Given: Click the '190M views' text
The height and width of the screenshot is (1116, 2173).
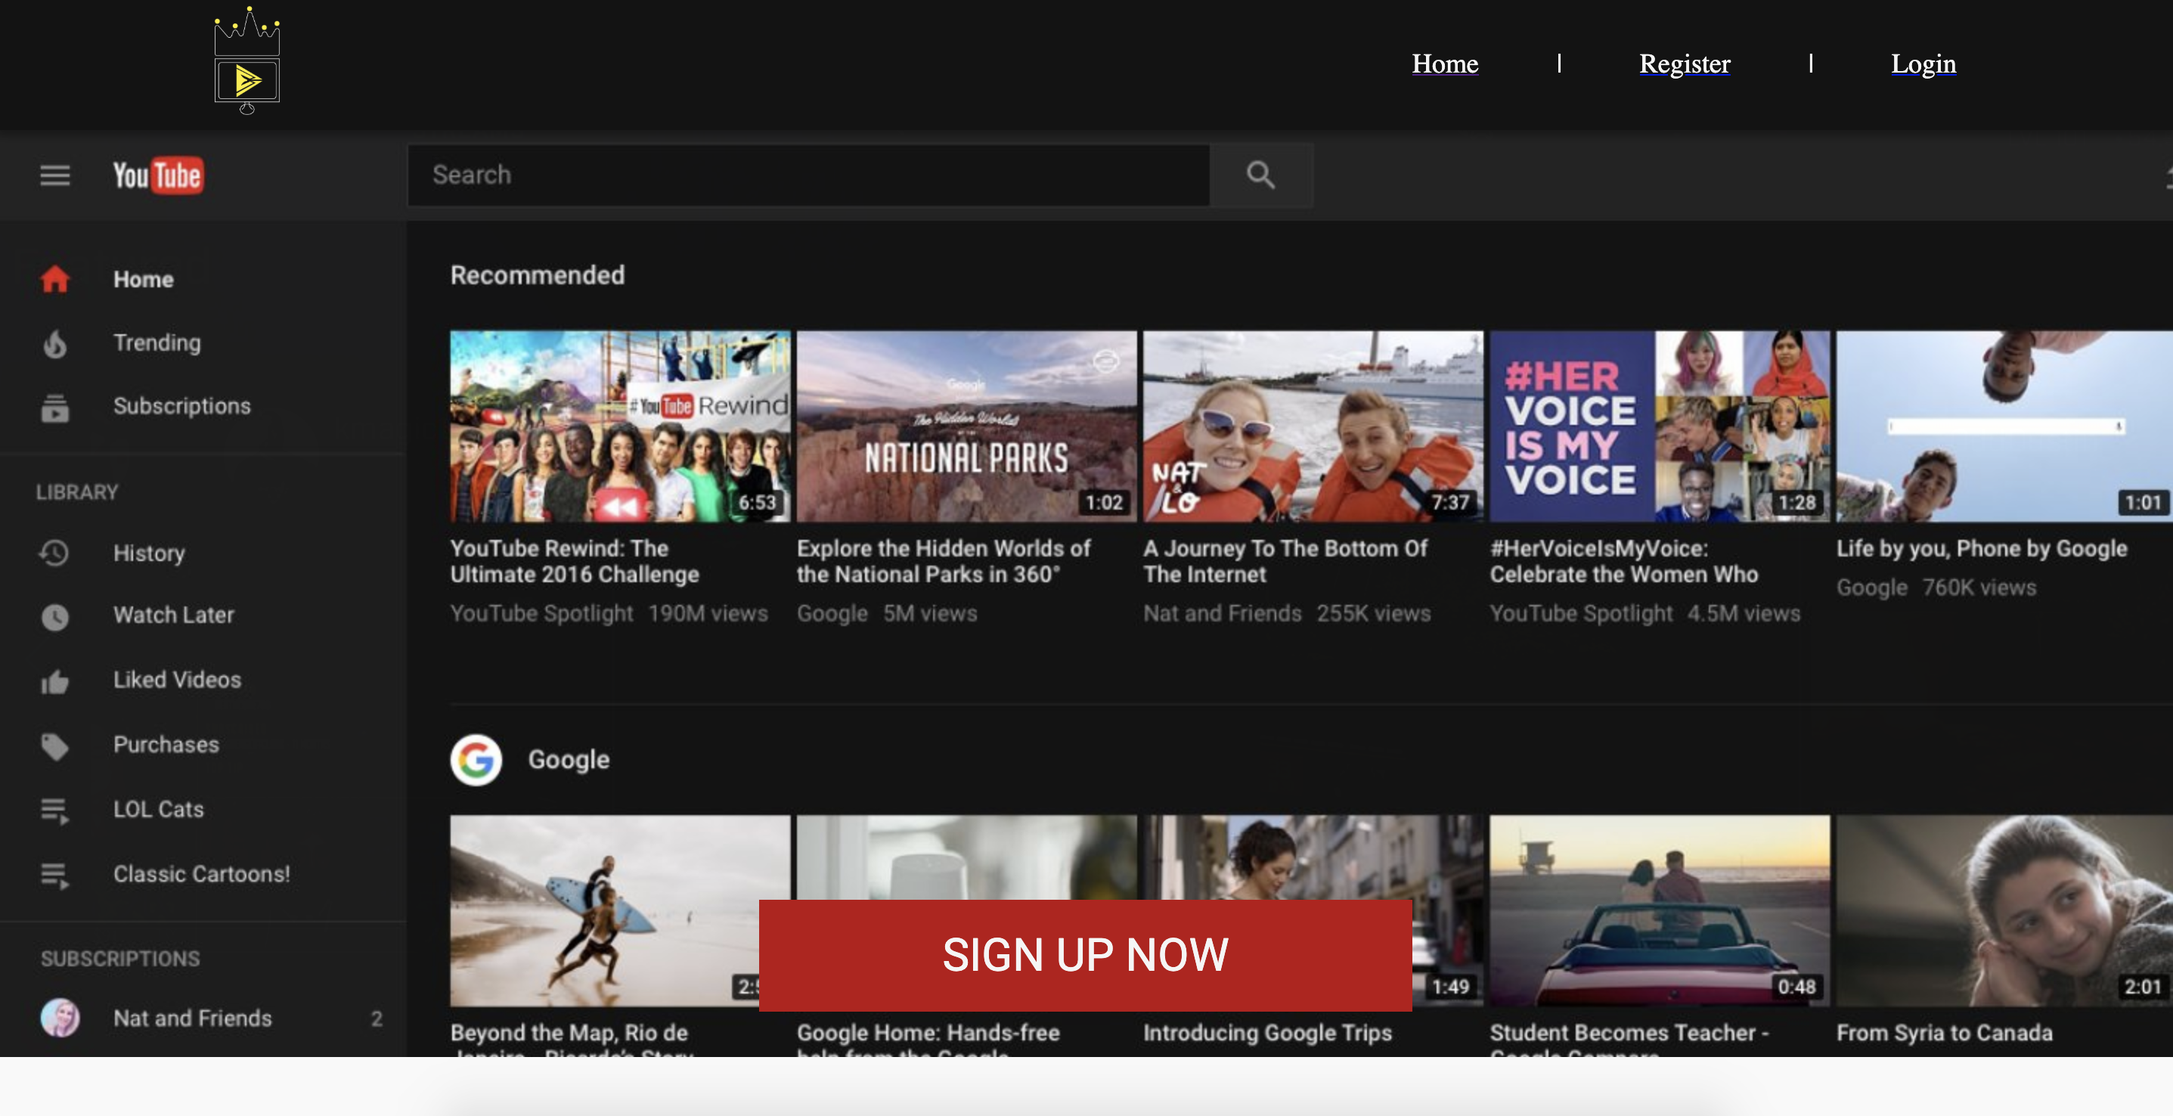Looking at the screenshot, I should (708, 613).
